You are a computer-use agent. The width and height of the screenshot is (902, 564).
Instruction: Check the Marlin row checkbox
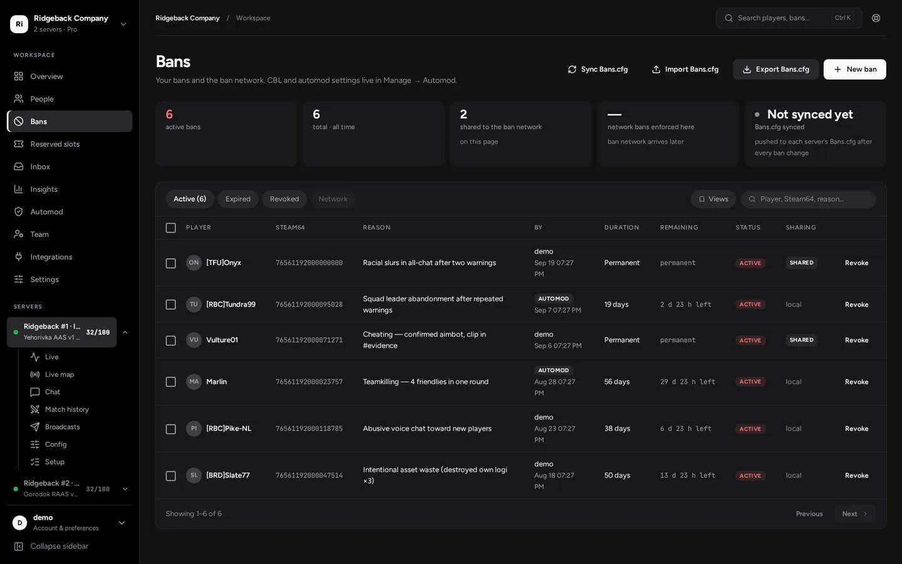pyautogui.click(x=170, y=382)
